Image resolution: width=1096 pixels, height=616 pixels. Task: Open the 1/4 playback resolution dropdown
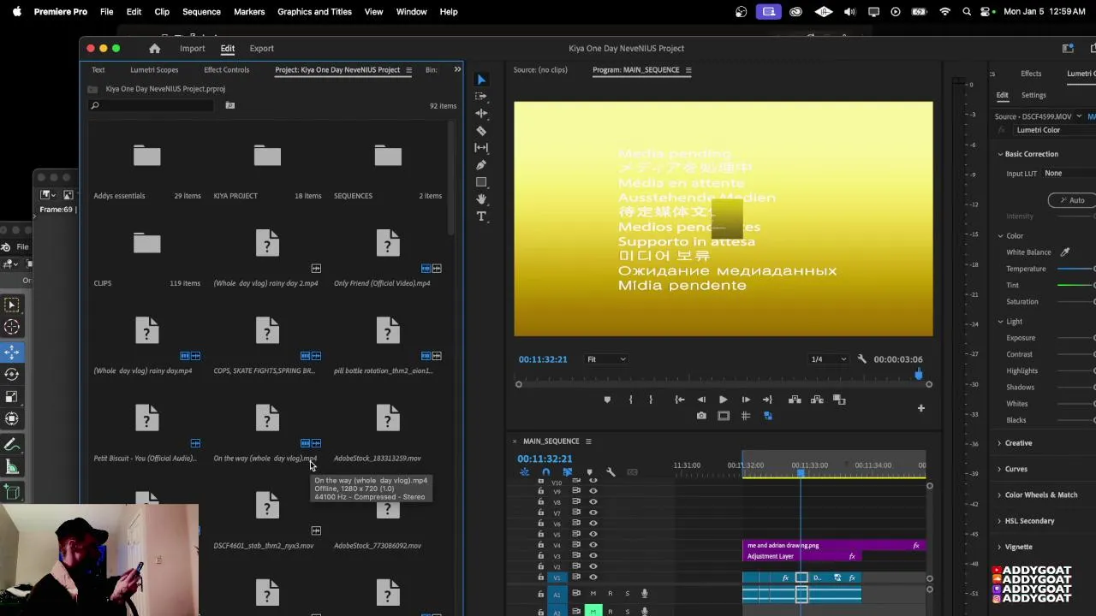pyautogui.click(x=828, y=359)
